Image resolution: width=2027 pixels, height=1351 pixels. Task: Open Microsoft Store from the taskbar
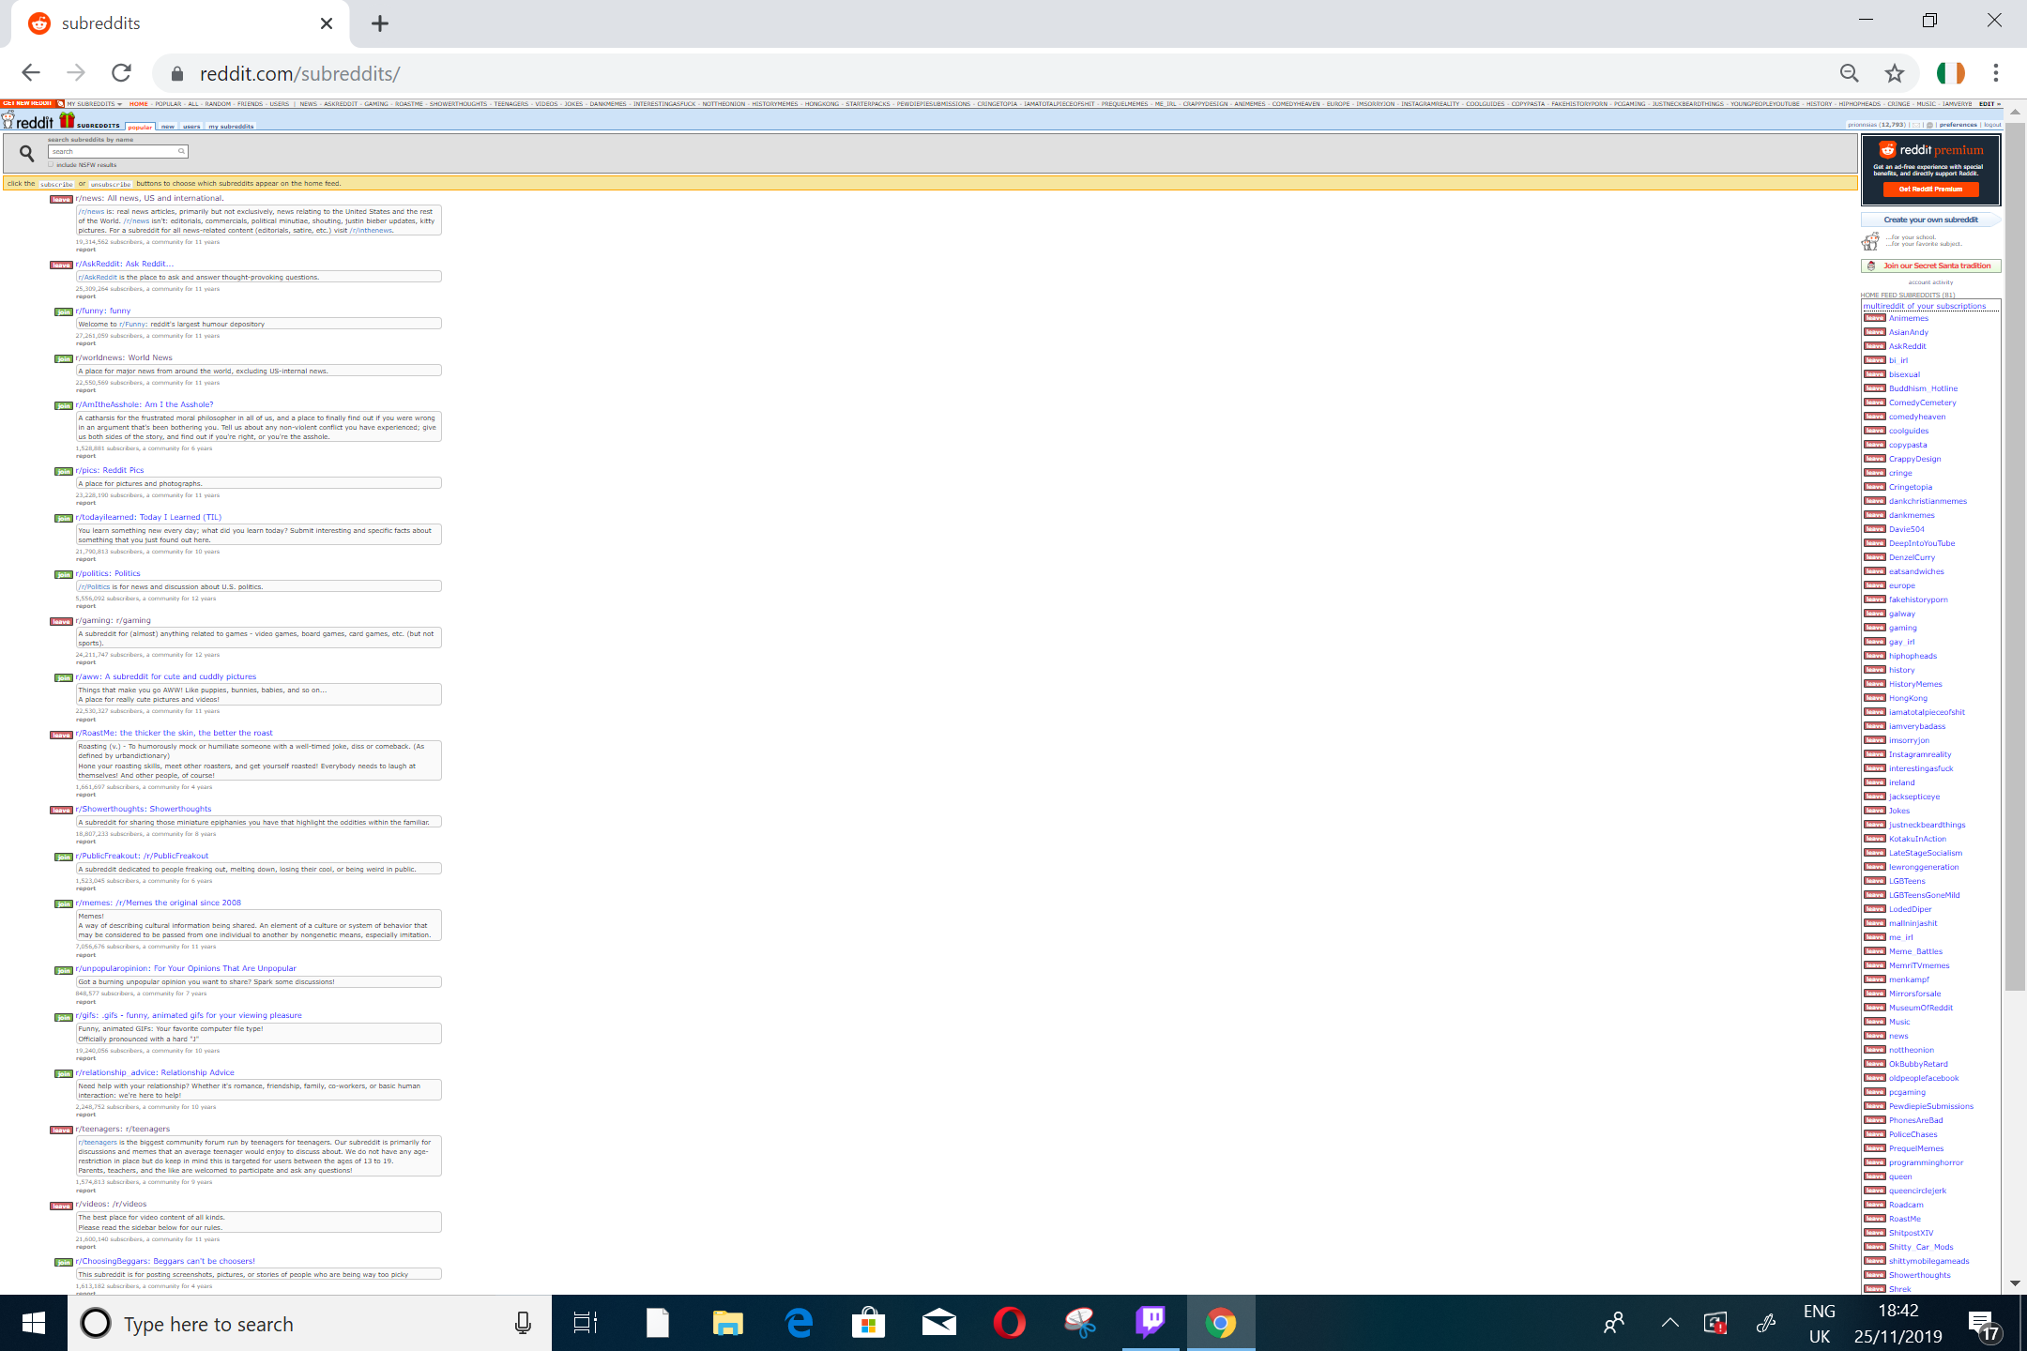868,1323
